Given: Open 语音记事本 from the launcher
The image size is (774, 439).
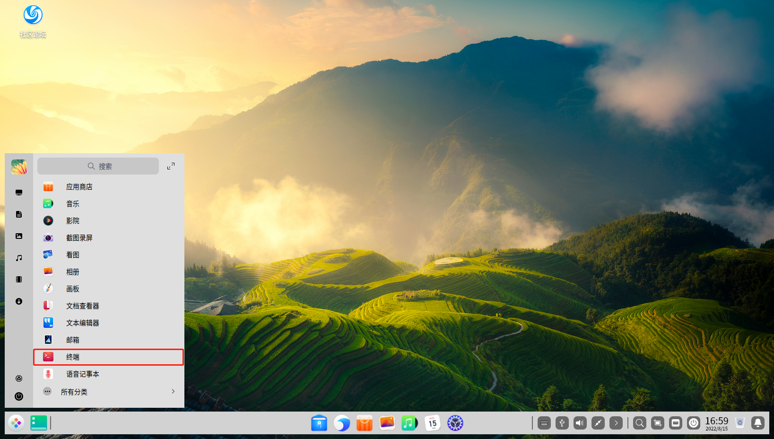Looking at the screenshot, I should (108, 374).
